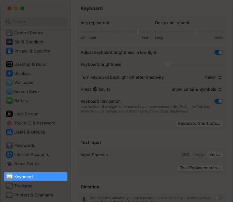Image resolution: width=233 pixels, height=202 pixels.
Task: Go to Touch ID & Password
Action: 36,123
